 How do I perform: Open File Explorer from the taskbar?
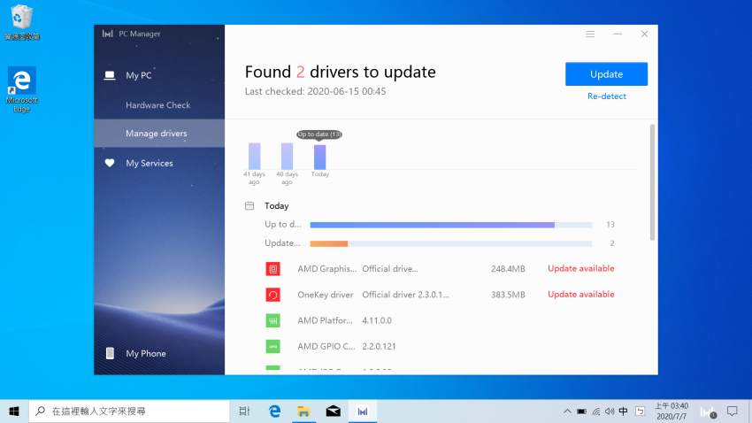303,411
